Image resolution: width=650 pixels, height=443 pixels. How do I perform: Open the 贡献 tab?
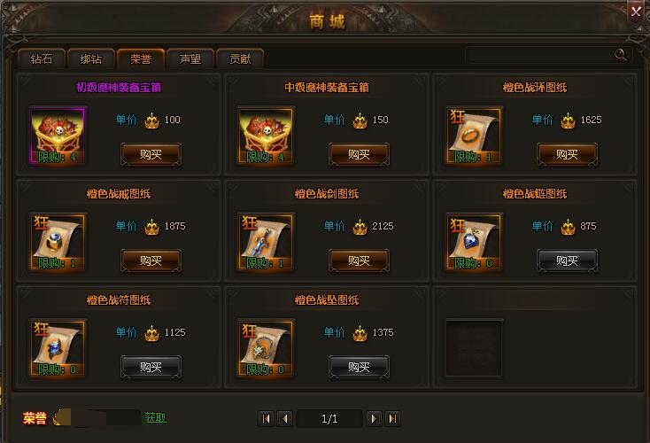[240, 58]
